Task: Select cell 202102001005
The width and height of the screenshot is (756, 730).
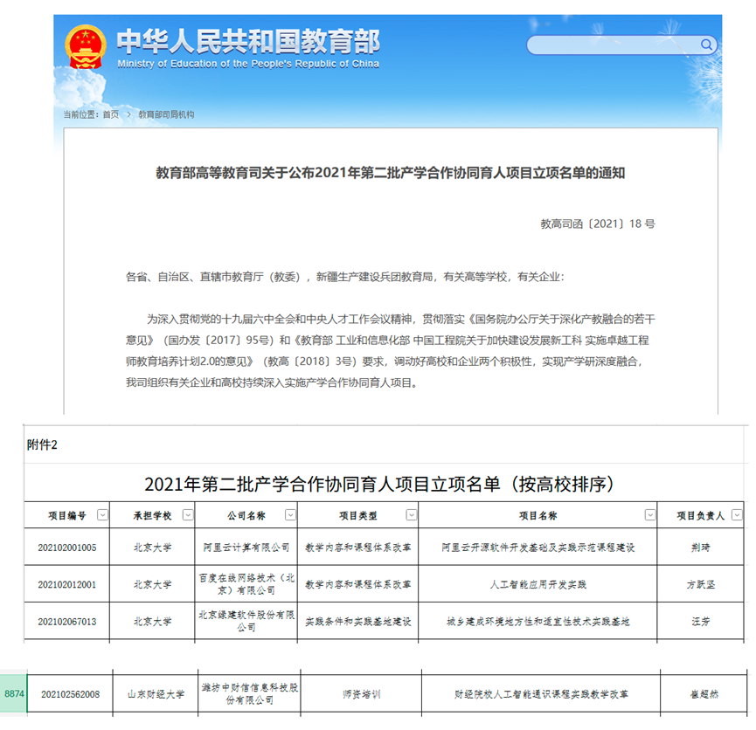Action: coord(67,547)
